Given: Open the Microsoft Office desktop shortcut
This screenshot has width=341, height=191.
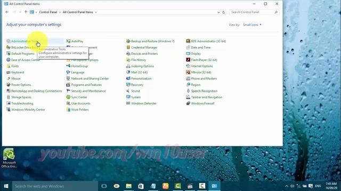Looking at the screenshot, I should click(9, 158).
